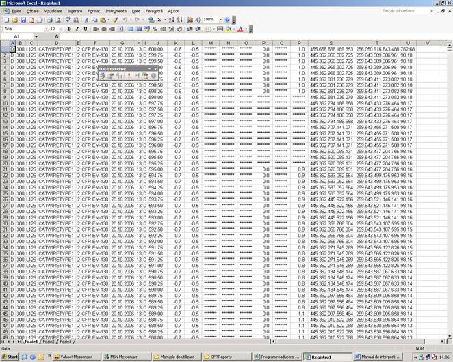Toggle Bold formatting
This screenshot has width=453, height=362.
click(x=69, y=29)
